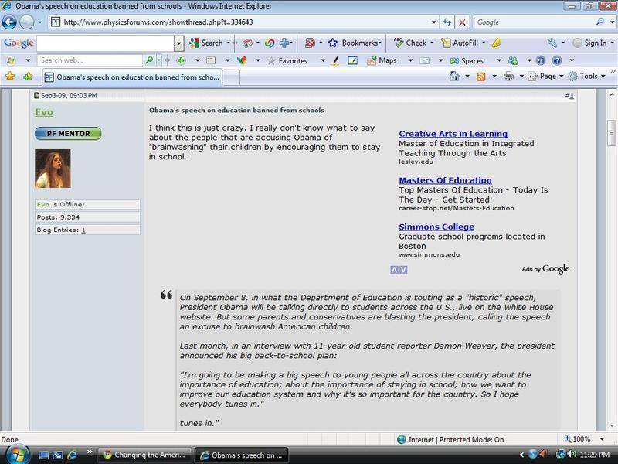
Task: Click the address bar URL field
Action: [240, 22]
